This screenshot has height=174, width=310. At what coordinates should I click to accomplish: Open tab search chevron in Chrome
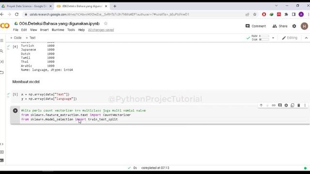point(276,6)
